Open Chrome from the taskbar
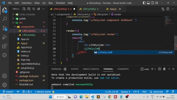 click(110, 97)
